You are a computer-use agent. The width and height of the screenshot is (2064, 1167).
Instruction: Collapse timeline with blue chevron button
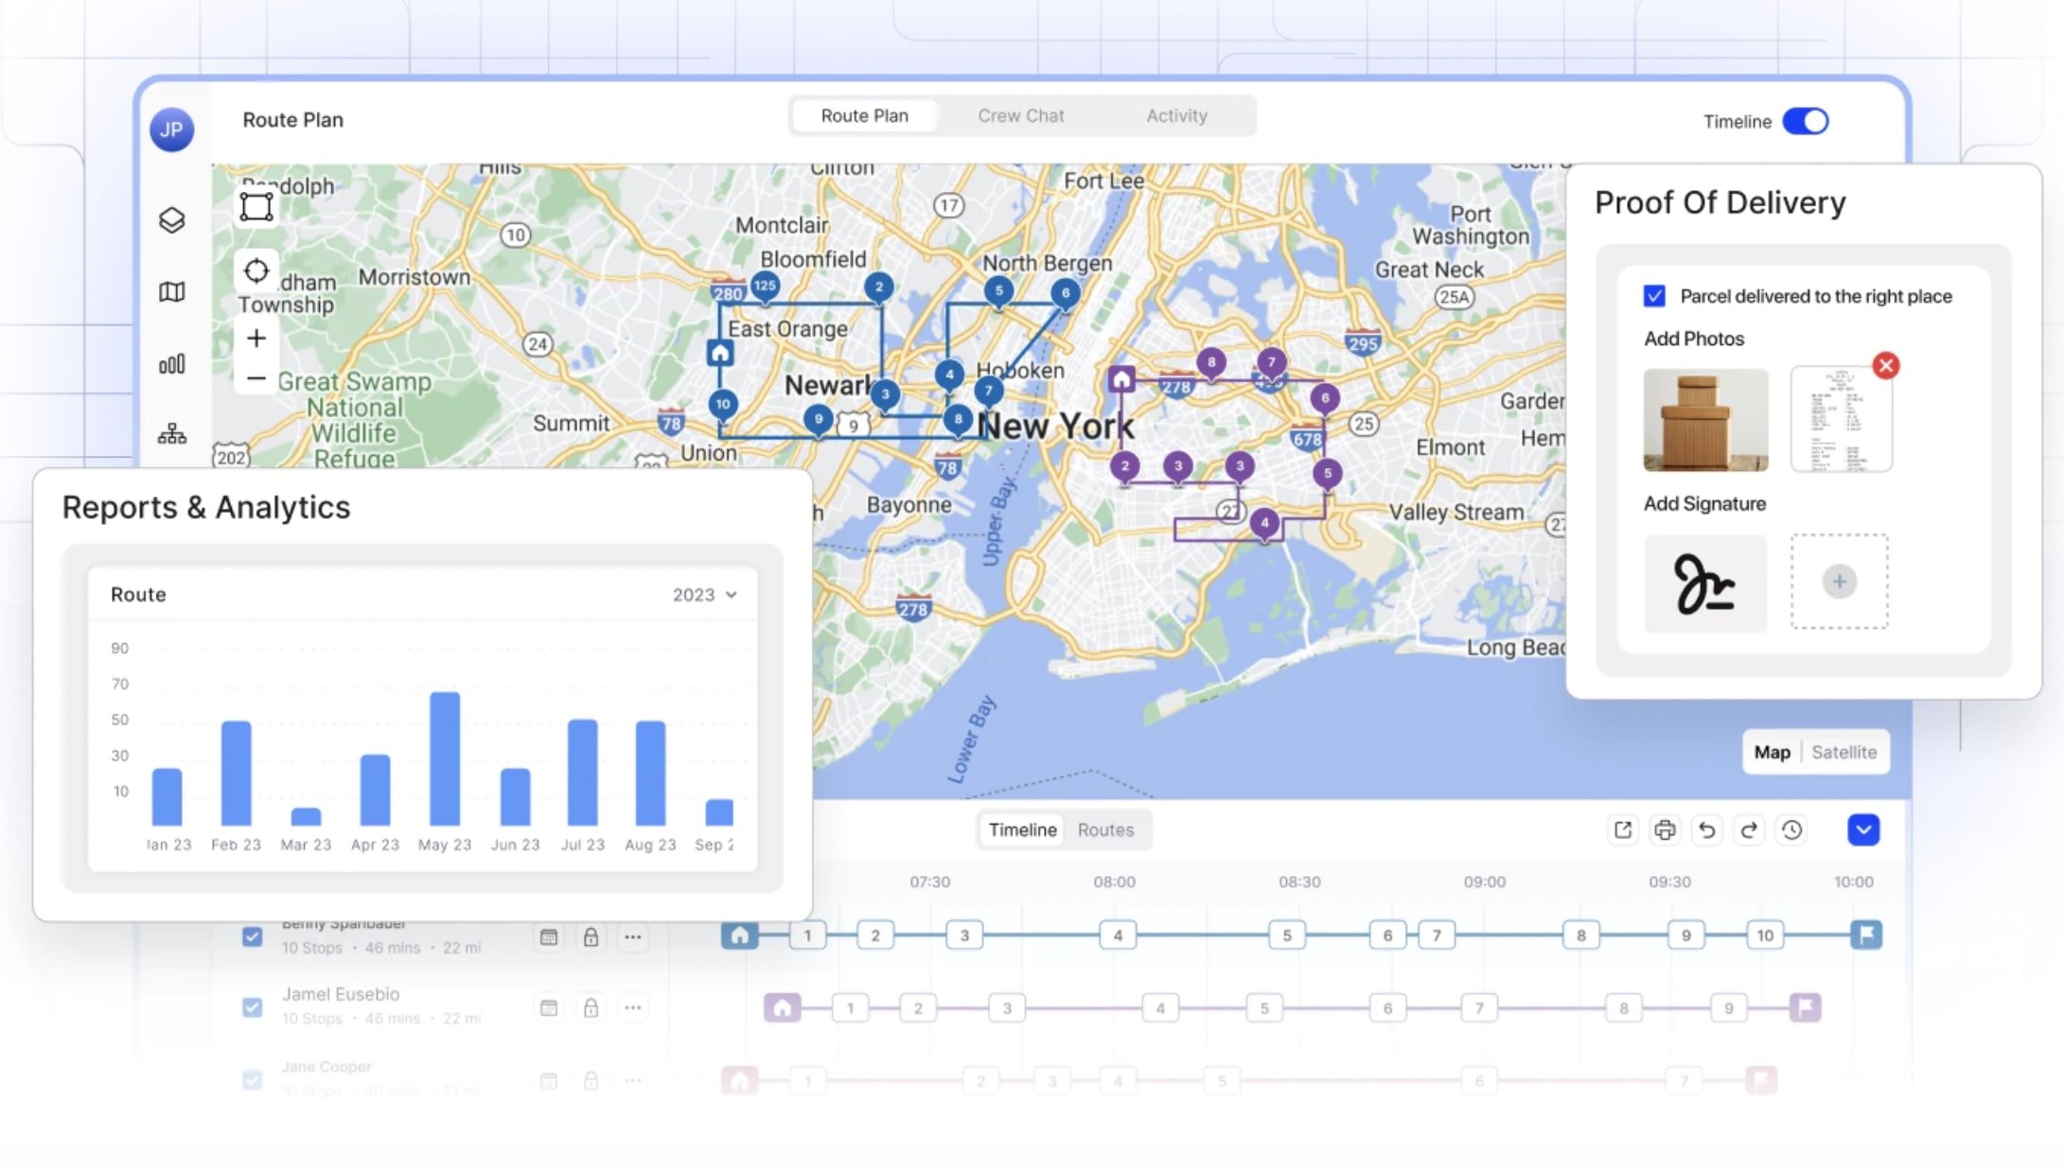[1863, 829]
